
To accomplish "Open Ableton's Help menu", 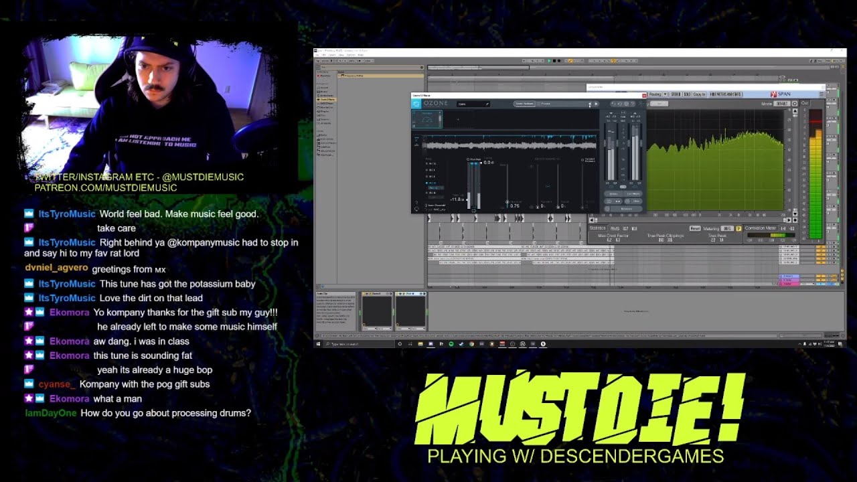I will [361, 55].
